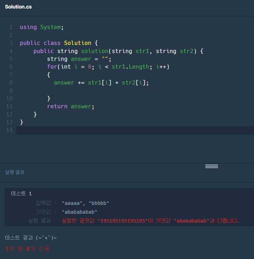Click the closing brace on line 13
This screenshot has width=254, height=259.
tap(22, 122)
